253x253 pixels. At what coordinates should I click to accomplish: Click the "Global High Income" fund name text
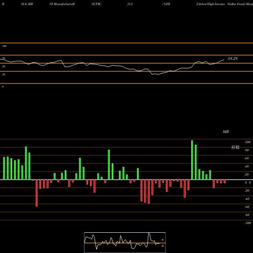[210, 4]
